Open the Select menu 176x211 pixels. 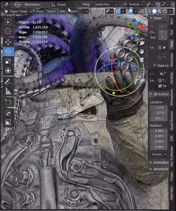click(51, 11)
